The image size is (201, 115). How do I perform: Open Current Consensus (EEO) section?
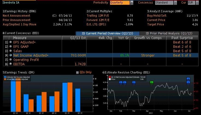21,33
